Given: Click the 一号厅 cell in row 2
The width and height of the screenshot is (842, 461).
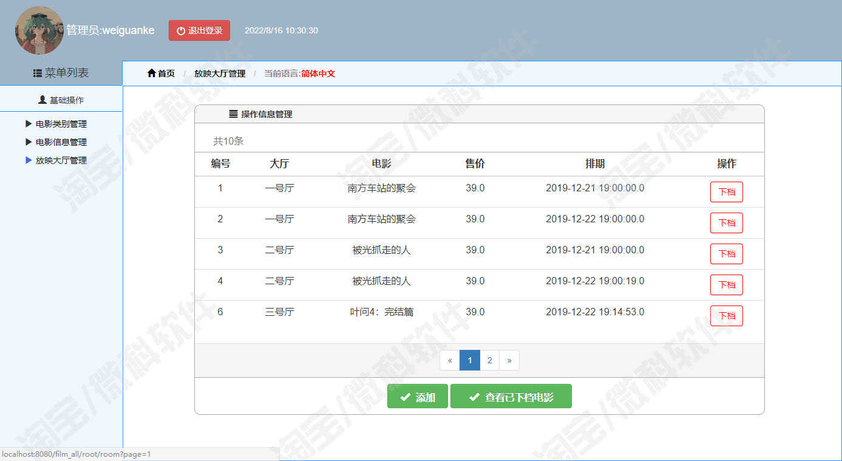Looking at the screenshot, I should [279, 219].
